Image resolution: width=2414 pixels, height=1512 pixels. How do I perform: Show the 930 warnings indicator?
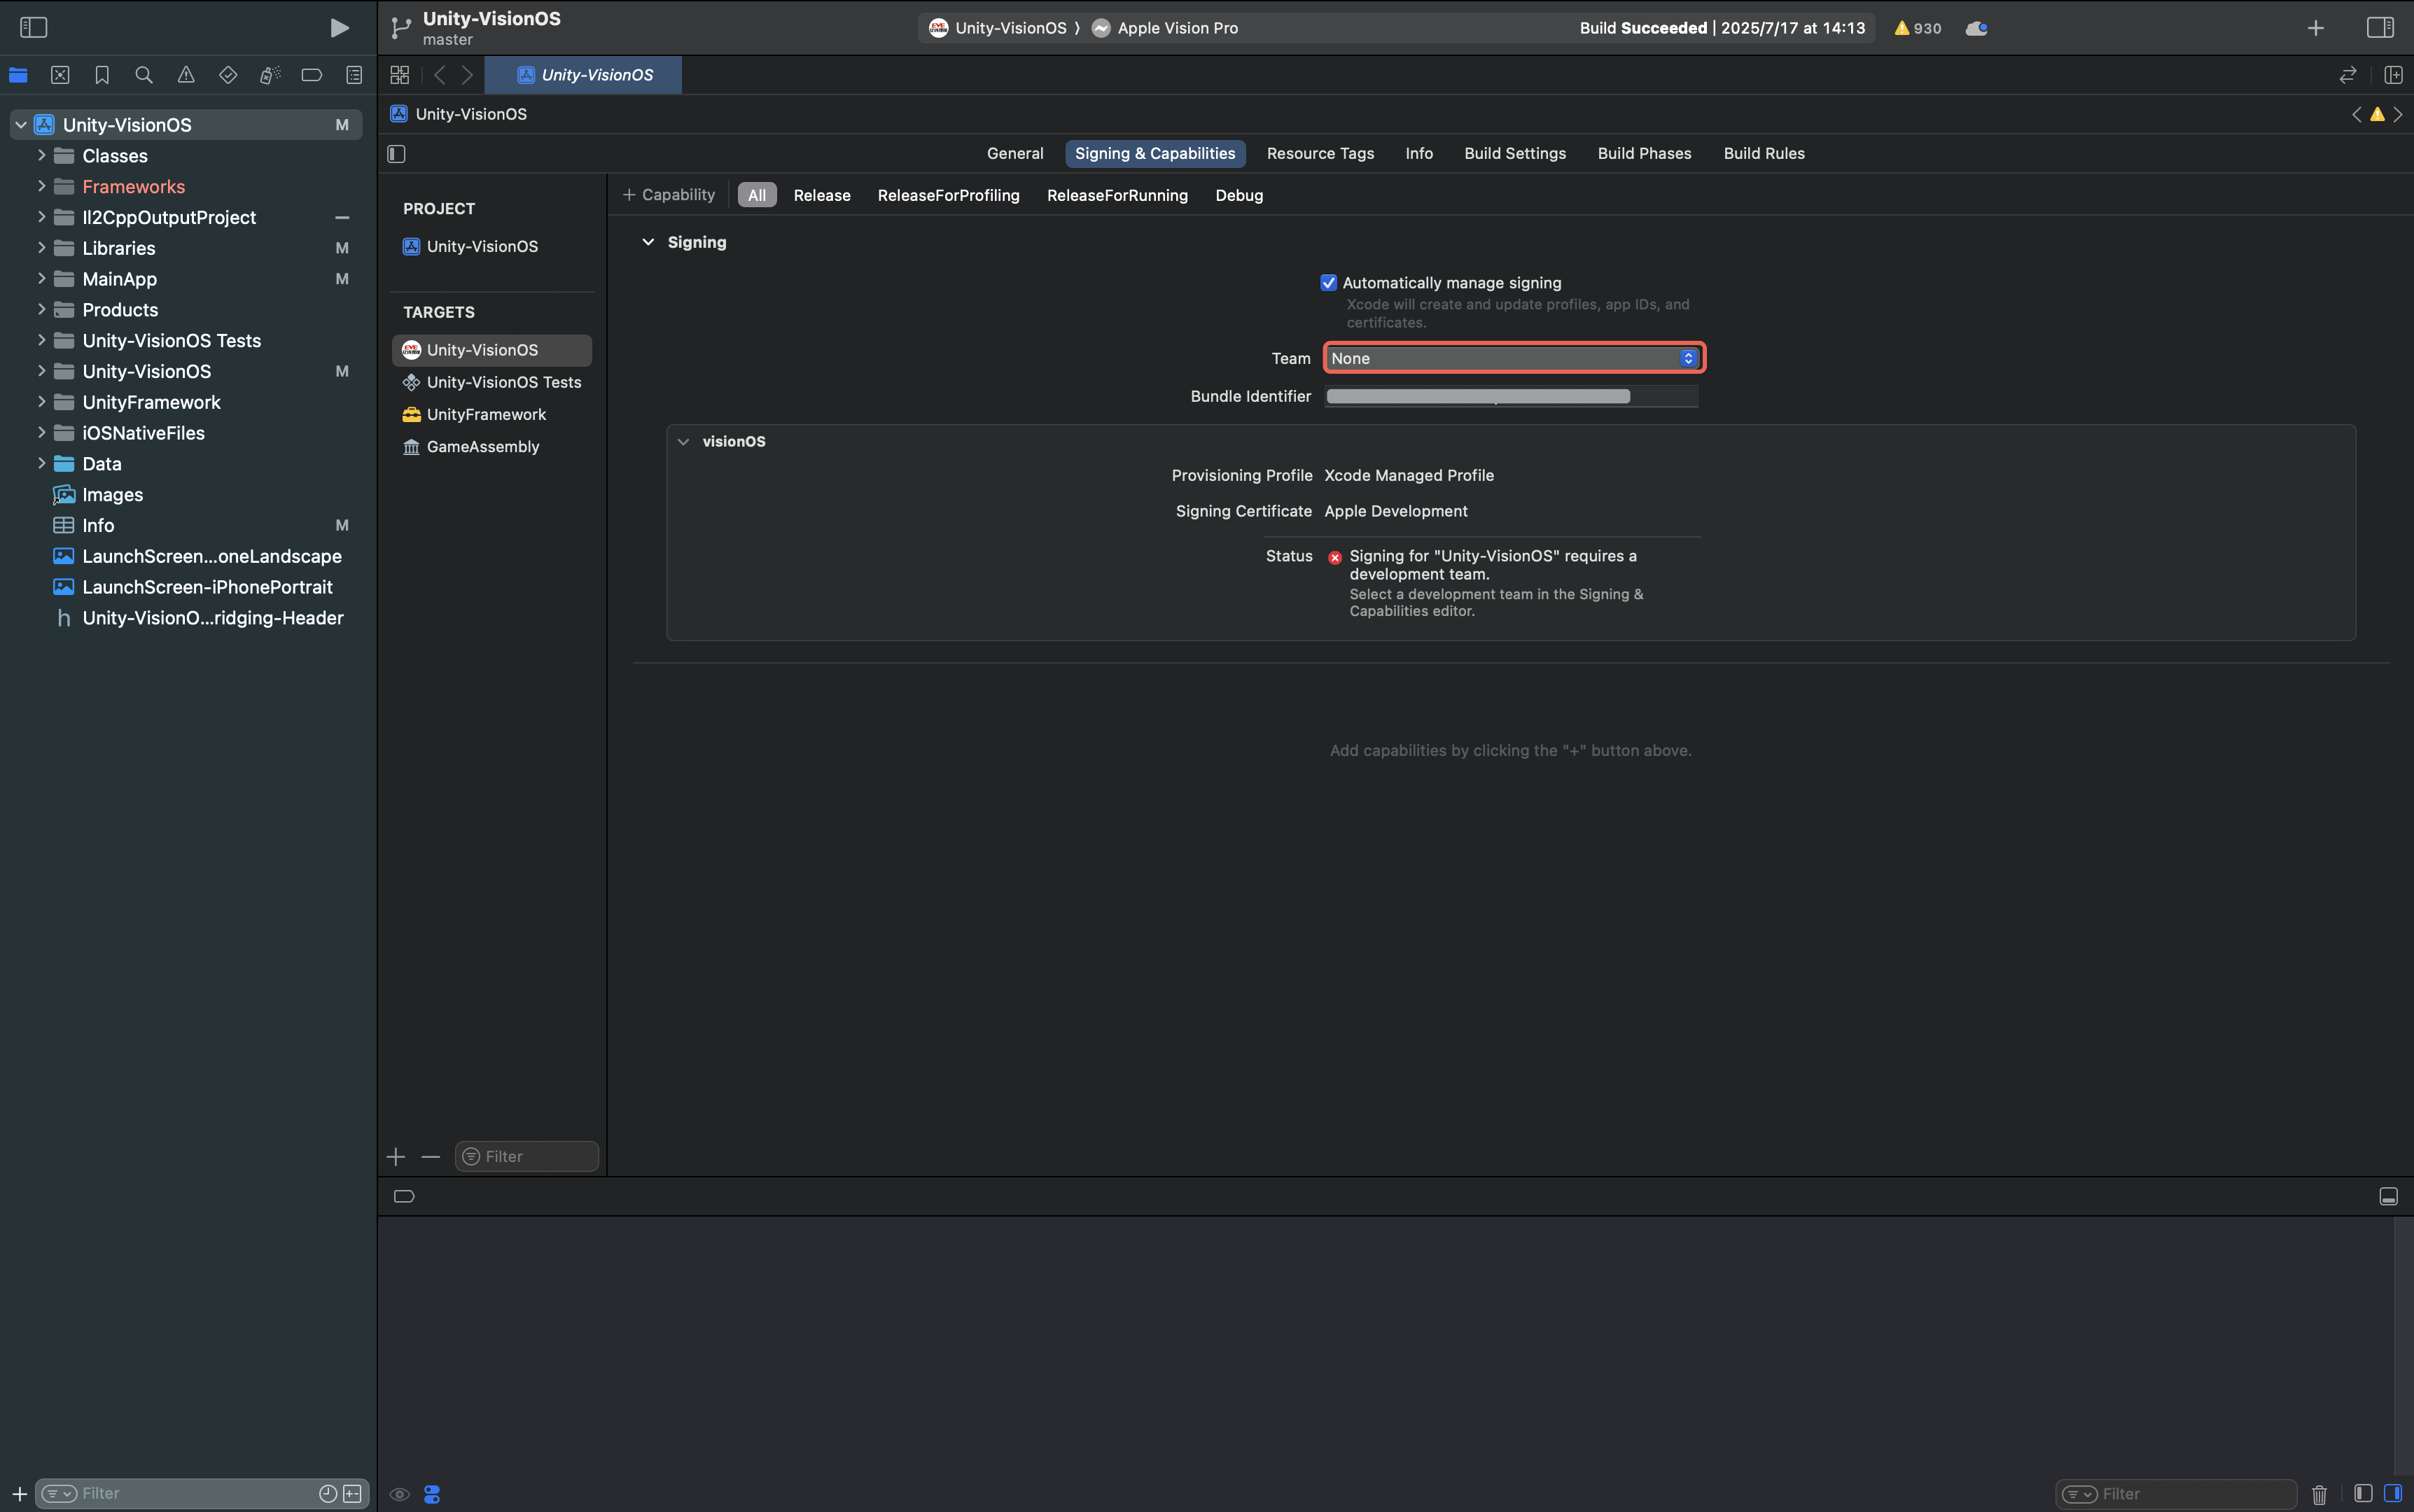(x=1917, y=28)
